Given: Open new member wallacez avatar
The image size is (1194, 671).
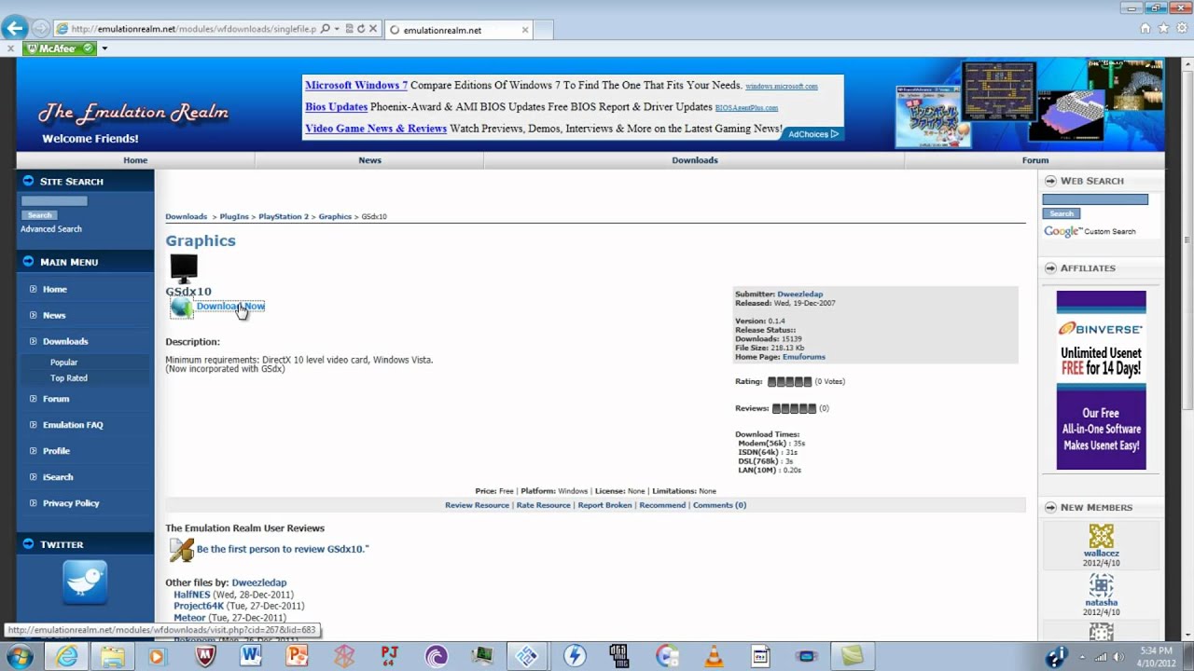Looking at the screenshot, I should click(1102, 536).
